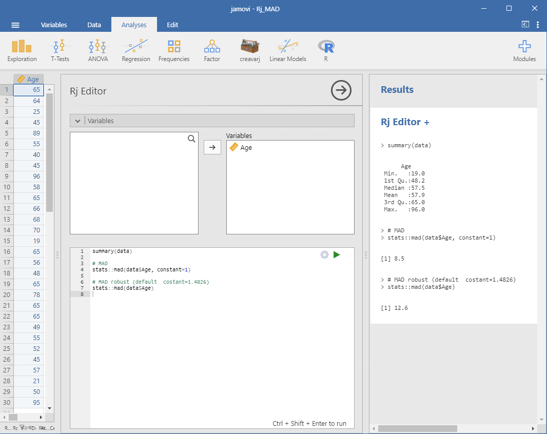Open Rj Editor settings gear
Viewport: 547px width, 434px height.
(324, 254)
